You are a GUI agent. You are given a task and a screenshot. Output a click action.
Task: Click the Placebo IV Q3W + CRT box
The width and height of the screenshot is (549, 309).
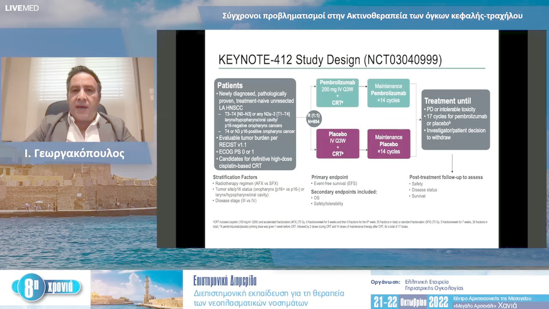click(338, 144)
